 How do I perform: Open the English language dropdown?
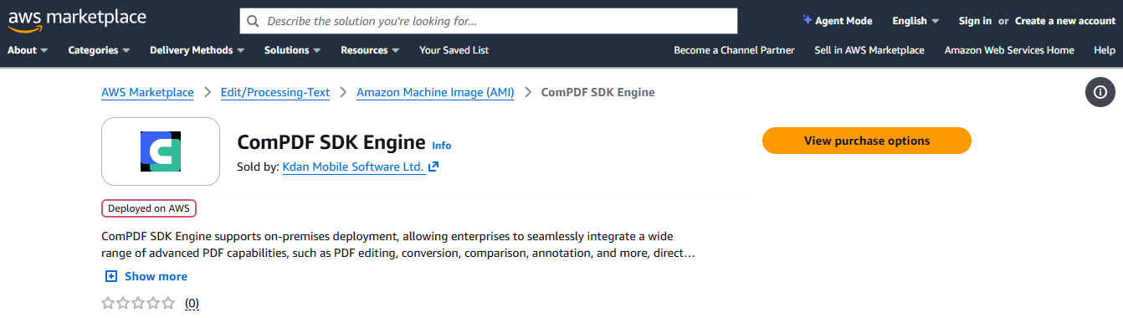coord(915,21)
